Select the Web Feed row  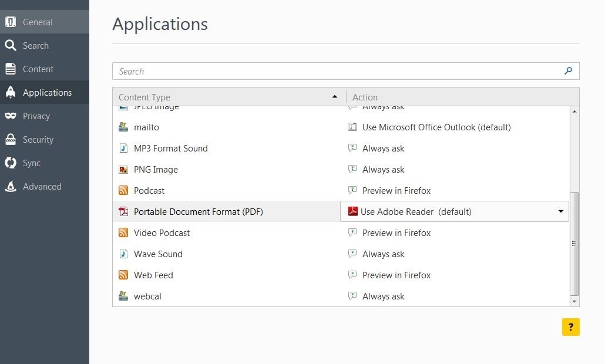click(341, 275)
